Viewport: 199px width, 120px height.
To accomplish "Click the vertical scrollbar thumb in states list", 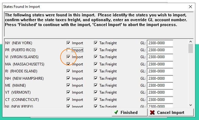I will click(190, 48).
